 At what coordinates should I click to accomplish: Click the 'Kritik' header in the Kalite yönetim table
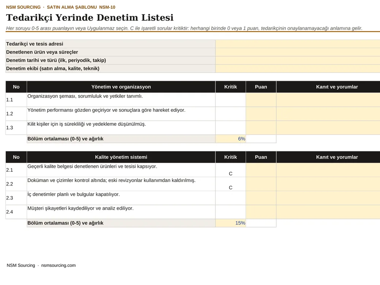231,157
